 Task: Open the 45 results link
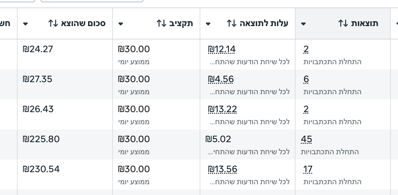tap(306, 139)
